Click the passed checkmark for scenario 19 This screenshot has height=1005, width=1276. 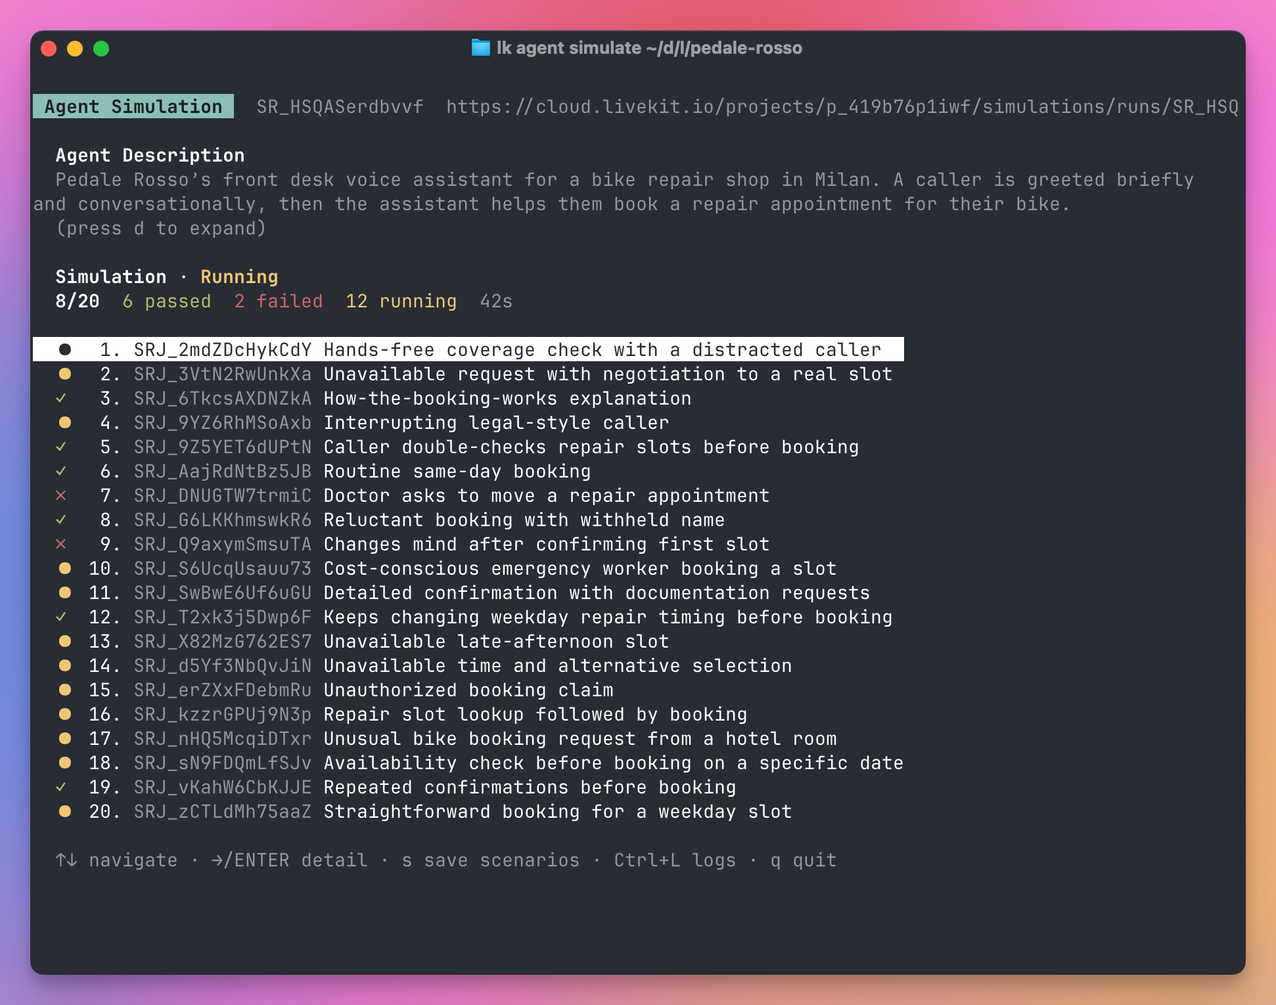tap(61, 787)
